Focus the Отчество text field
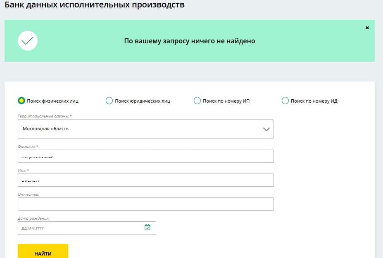 [x=145, y=204]
